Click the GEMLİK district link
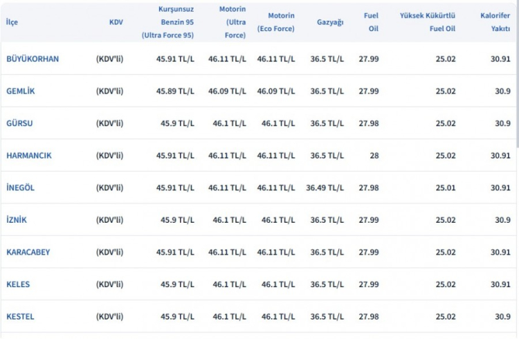This screenshot has height=339, width=519. 20,91
